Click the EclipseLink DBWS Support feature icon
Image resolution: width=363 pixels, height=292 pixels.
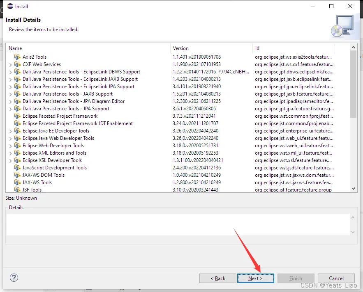(x=17, y=72)
